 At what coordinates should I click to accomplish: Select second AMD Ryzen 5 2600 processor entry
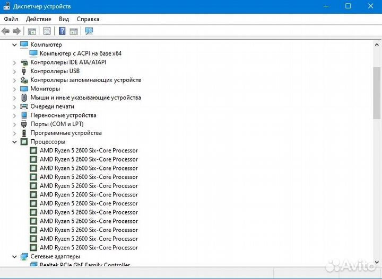pyautogui.click(x=89, y=159)
